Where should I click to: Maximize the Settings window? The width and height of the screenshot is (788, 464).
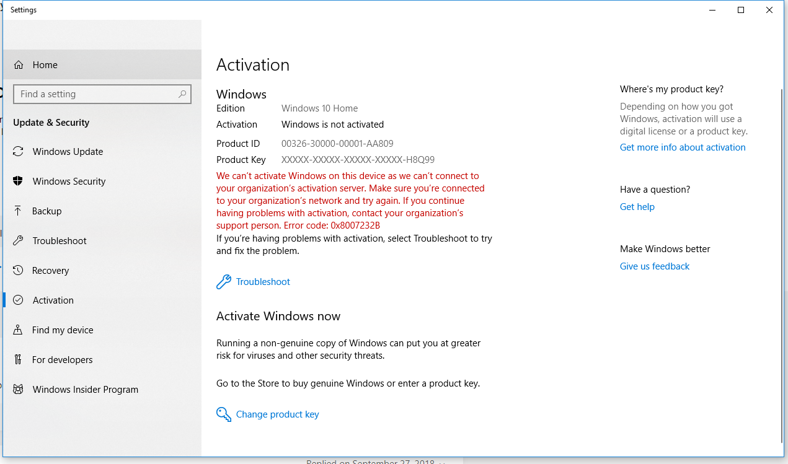click(x=741, y=10)
